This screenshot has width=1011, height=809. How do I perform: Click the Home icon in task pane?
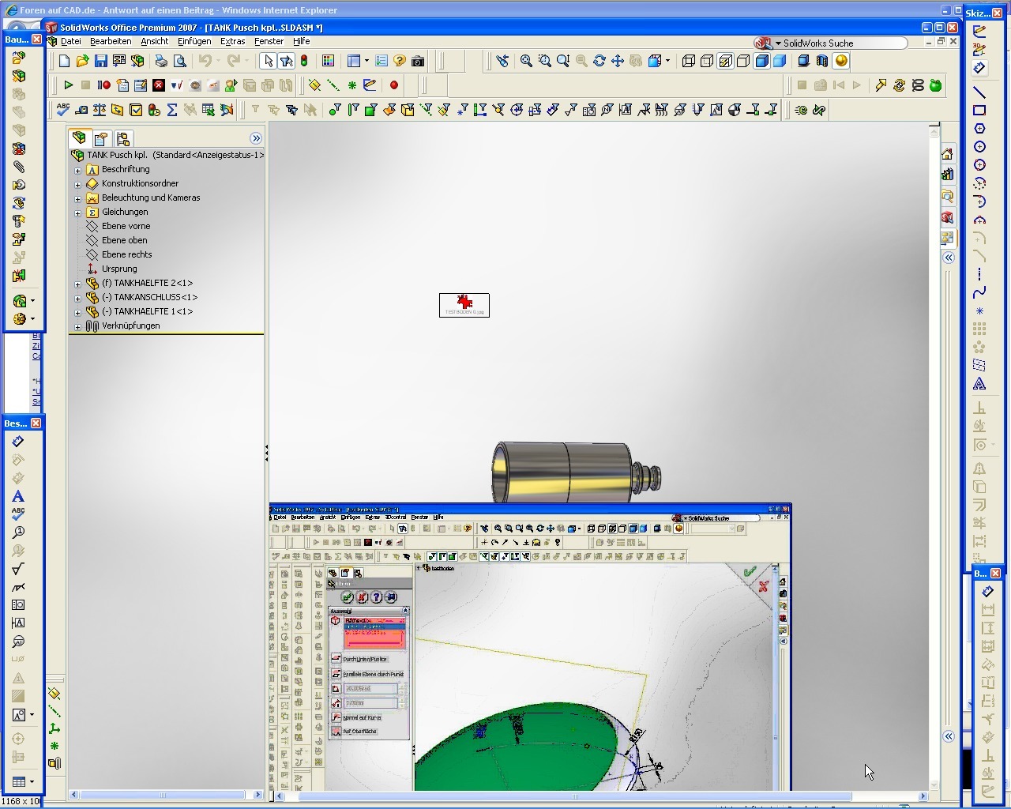click(x=948, y=153)
